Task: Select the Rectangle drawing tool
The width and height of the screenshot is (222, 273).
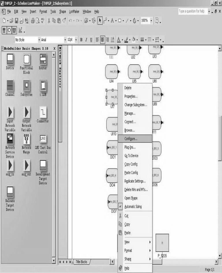Action: tap(120, 20)
